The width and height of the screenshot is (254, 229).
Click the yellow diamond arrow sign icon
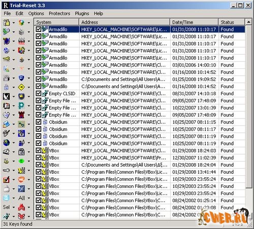click(x=21, y=87)
